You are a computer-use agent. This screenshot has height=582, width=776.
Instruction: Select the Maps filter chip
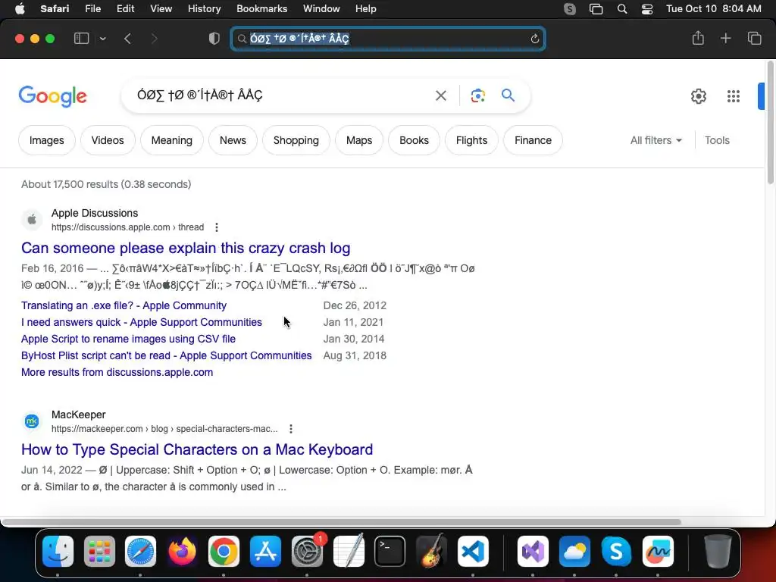[358, 140]
